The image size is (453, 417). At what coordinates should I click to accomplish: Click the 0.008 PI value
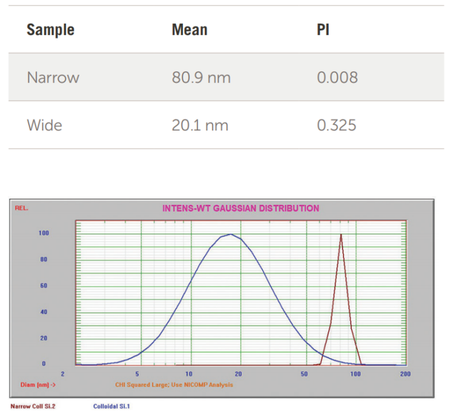point(337,77)
